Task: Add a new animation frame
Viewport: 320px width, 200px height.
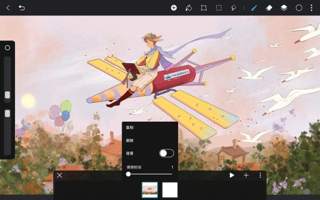Action: pyautogui.click(x=246, y=175)
